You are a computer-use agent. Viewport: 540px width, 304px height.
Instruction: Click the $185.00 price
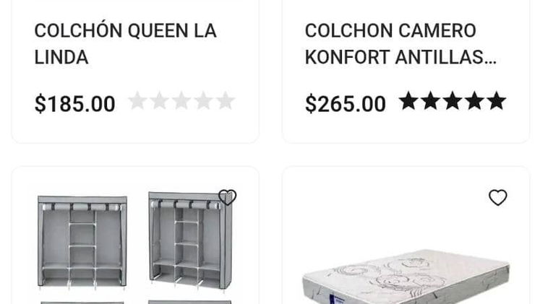74,103
